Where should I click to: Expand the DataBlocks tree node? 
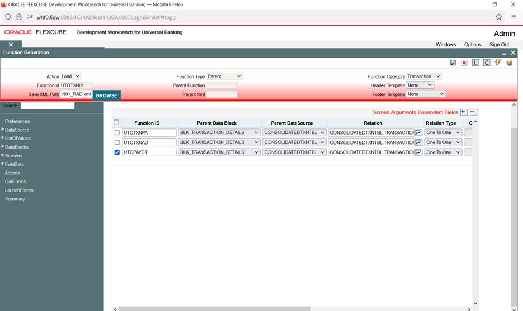coord(3,146)
